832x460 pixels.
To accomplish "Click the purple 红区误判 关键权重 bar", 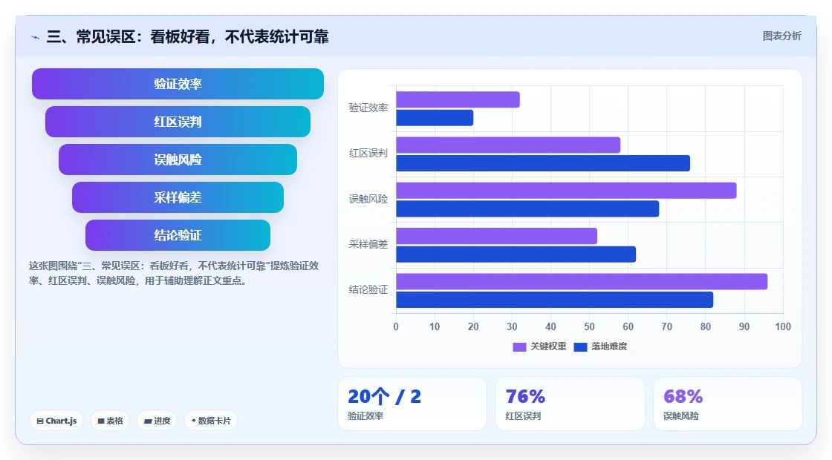I will coord(508,145).
